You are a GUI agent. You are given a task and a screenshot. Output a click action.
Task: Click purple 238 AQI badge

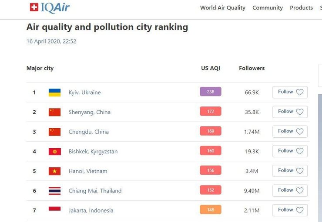point(211,92)
